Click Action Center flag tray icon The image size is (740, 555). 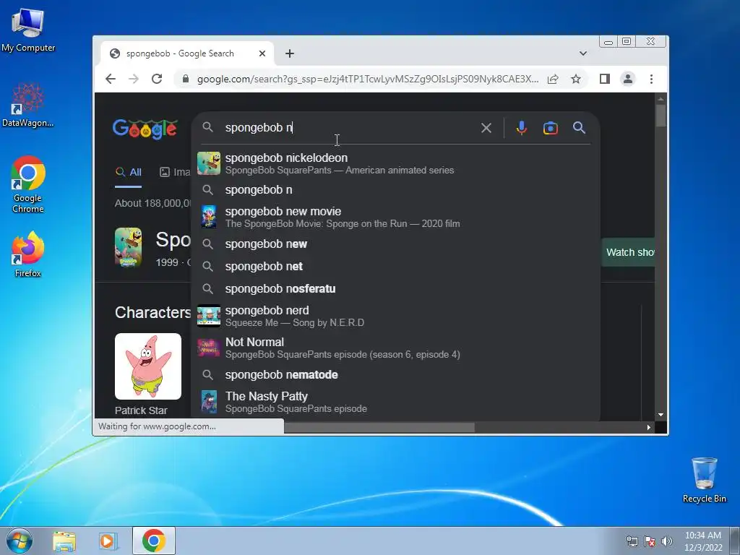(650, 541)
